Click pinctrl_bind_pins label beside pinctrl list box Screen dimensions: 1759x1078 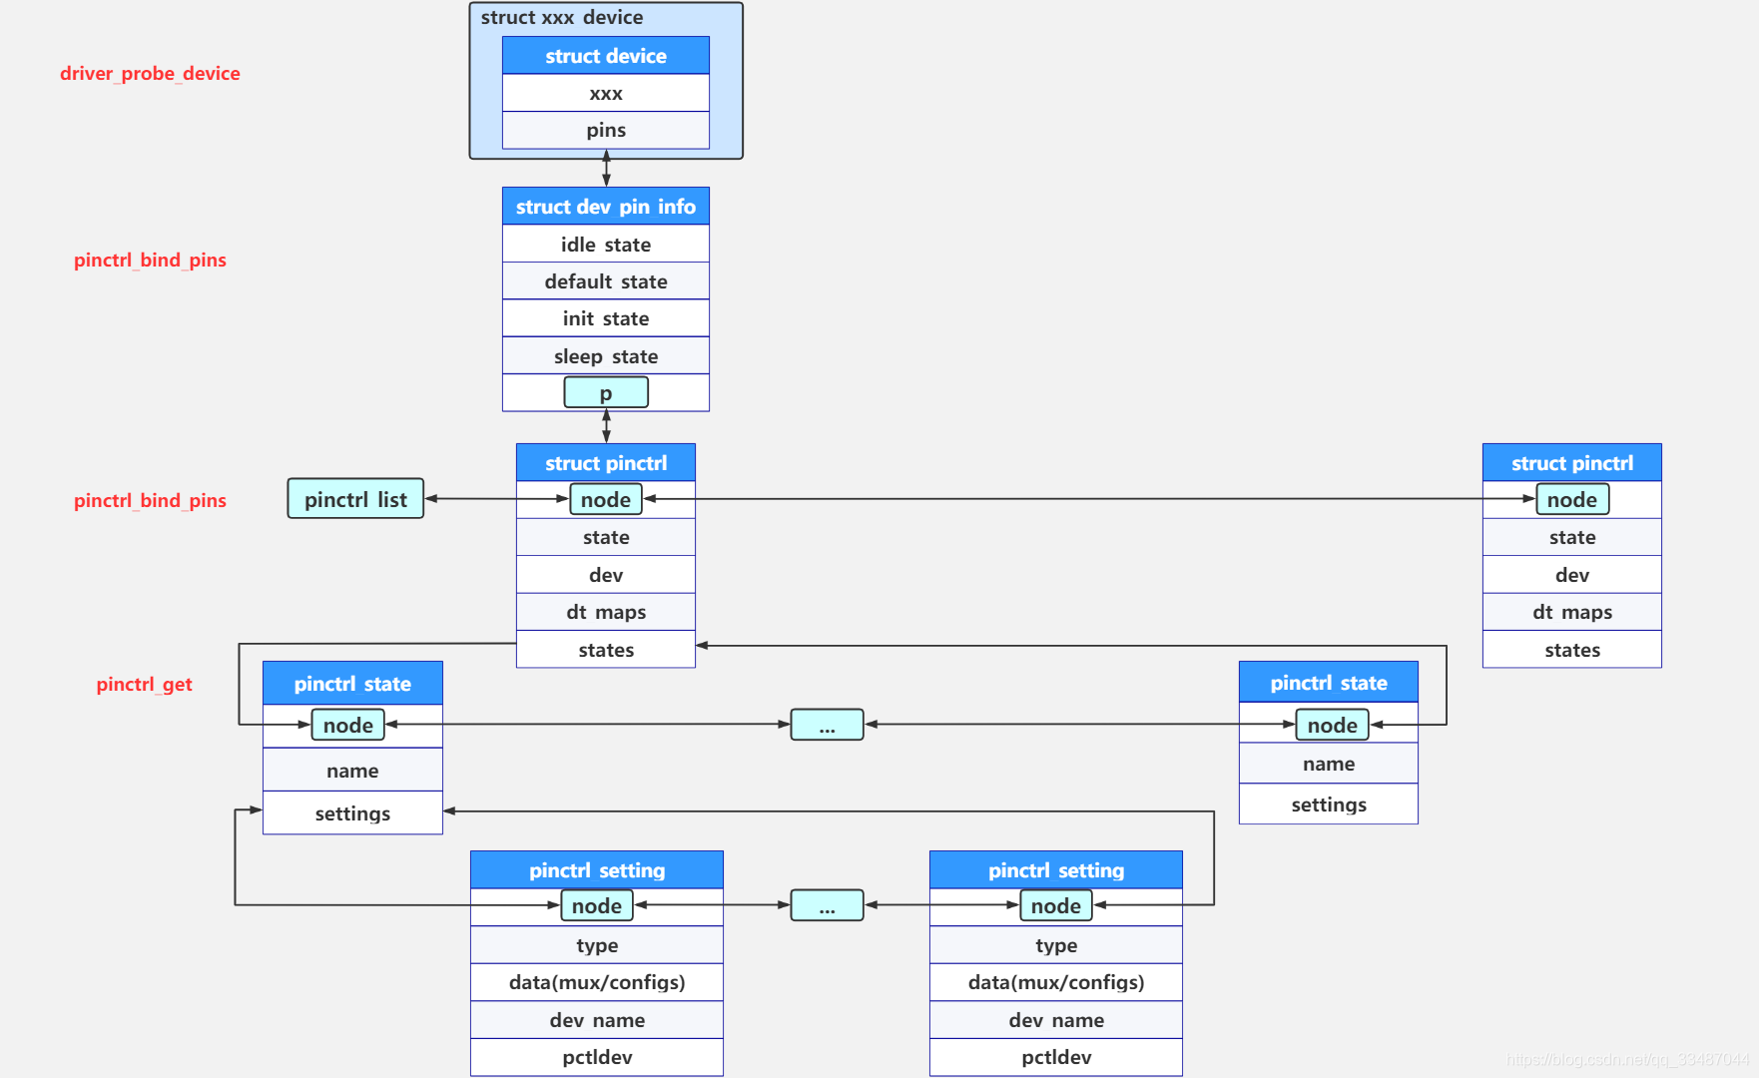[x=150, y=501]
